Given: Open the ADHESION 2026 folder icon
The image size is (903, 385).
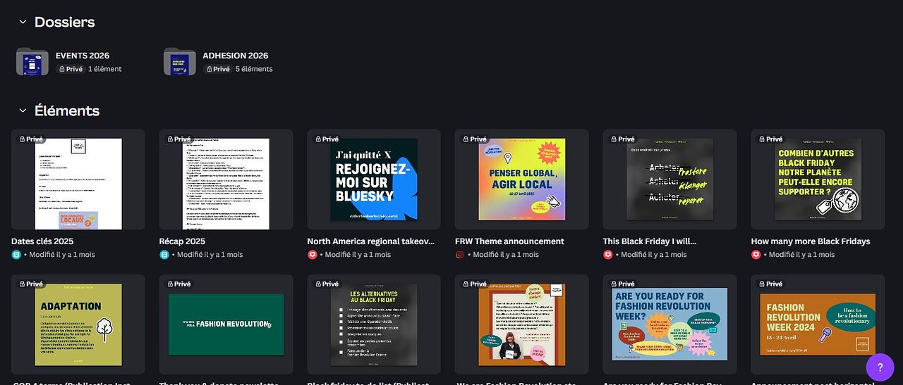Looking at the screenshot, I should [179, 62].
